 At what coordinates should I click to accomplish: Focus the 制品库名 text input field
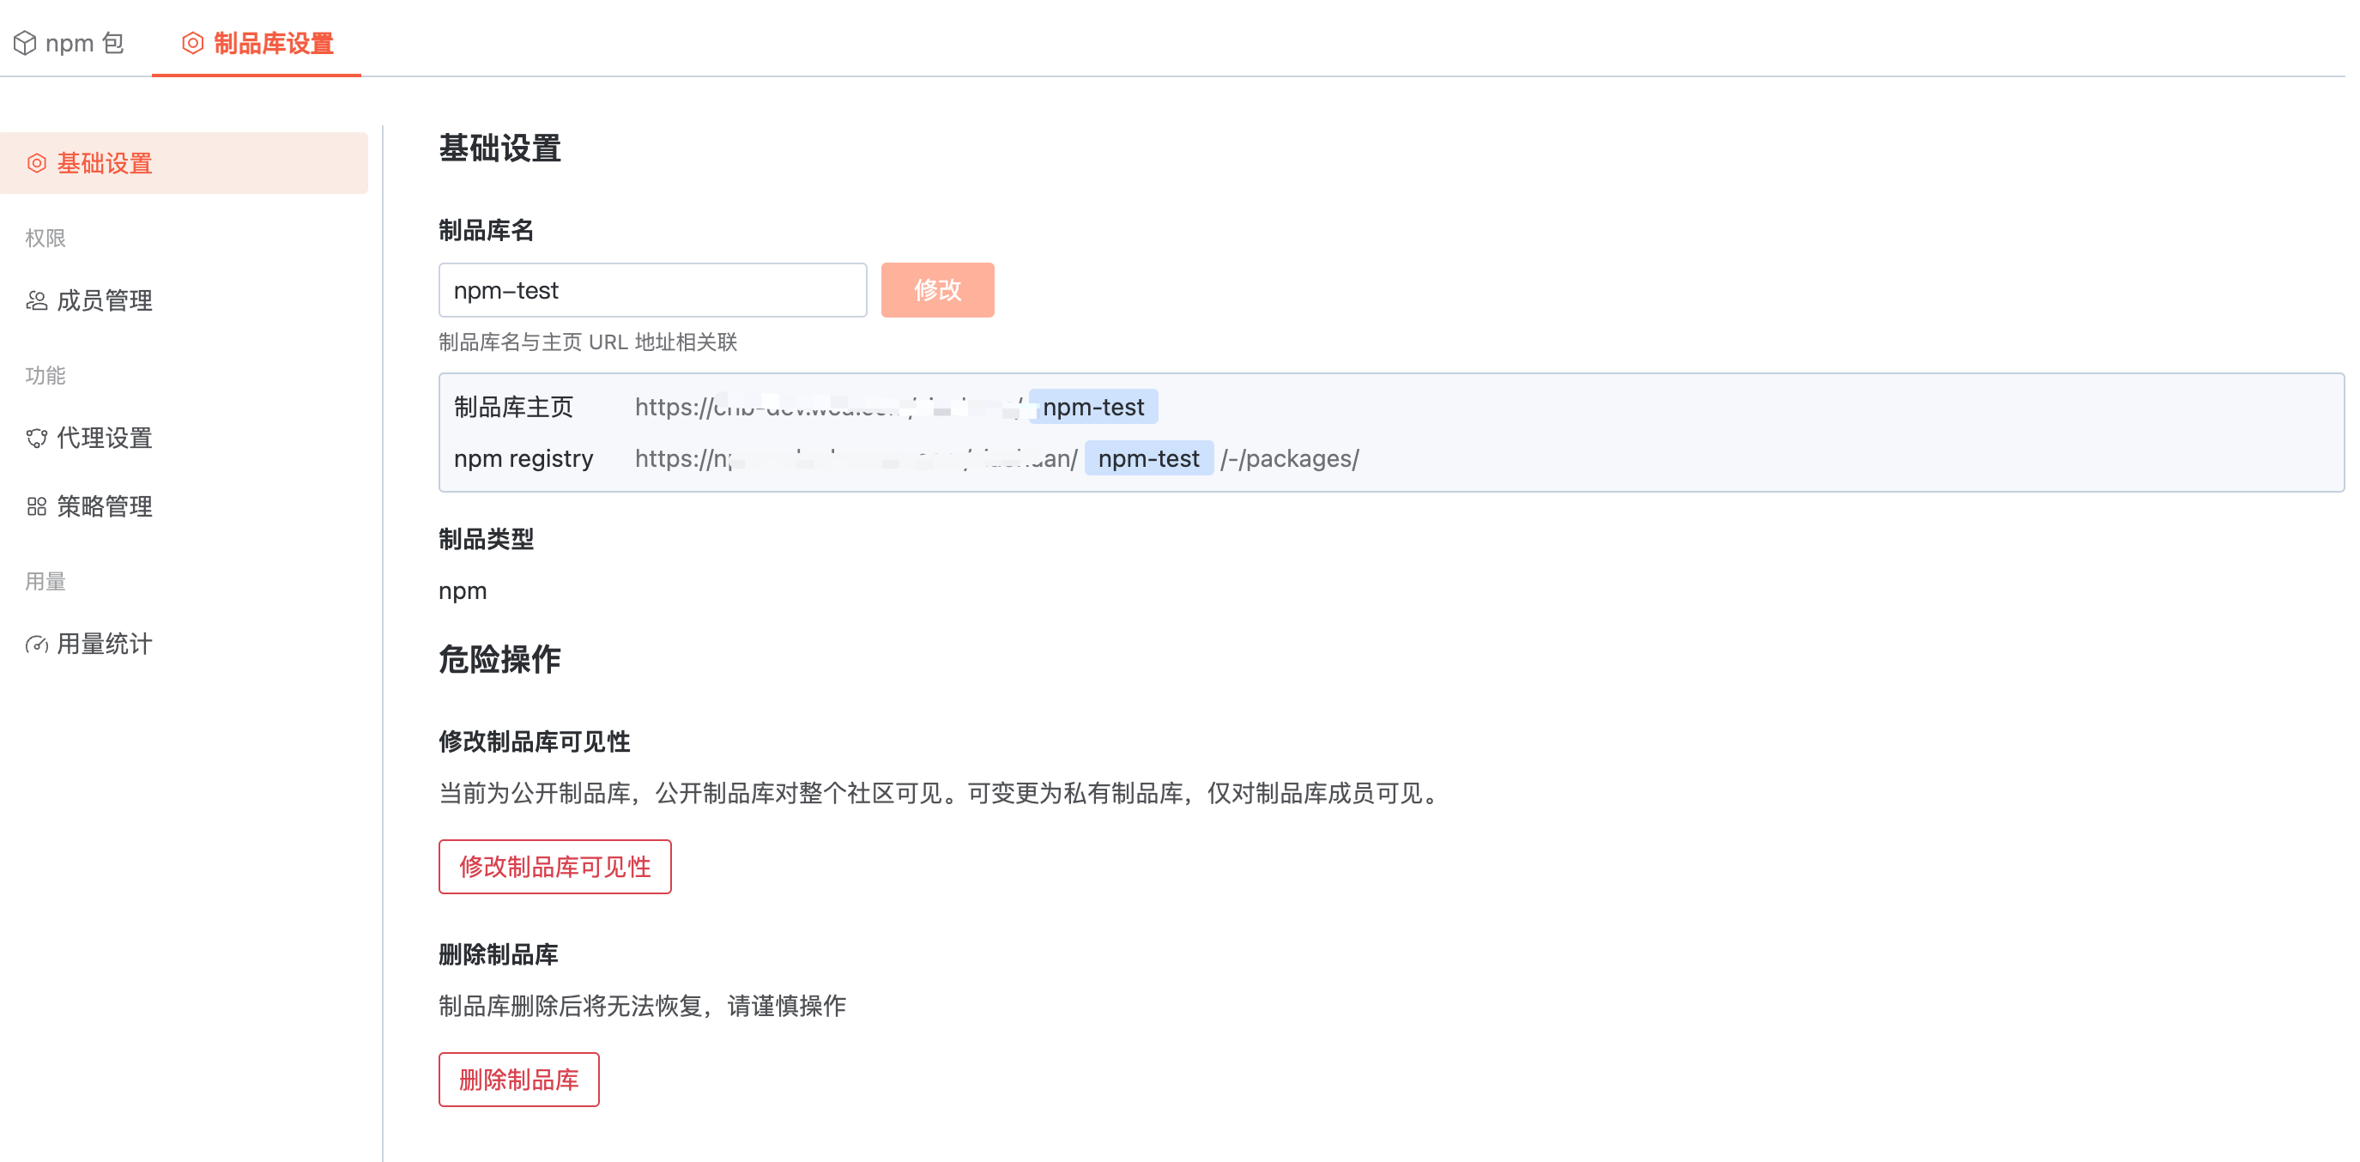[x=652, y=290]
